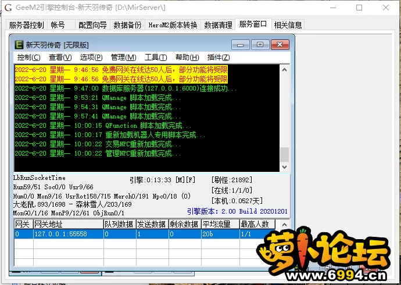Click the 引擎:0:13:33 uptime text

click(162, 180)
